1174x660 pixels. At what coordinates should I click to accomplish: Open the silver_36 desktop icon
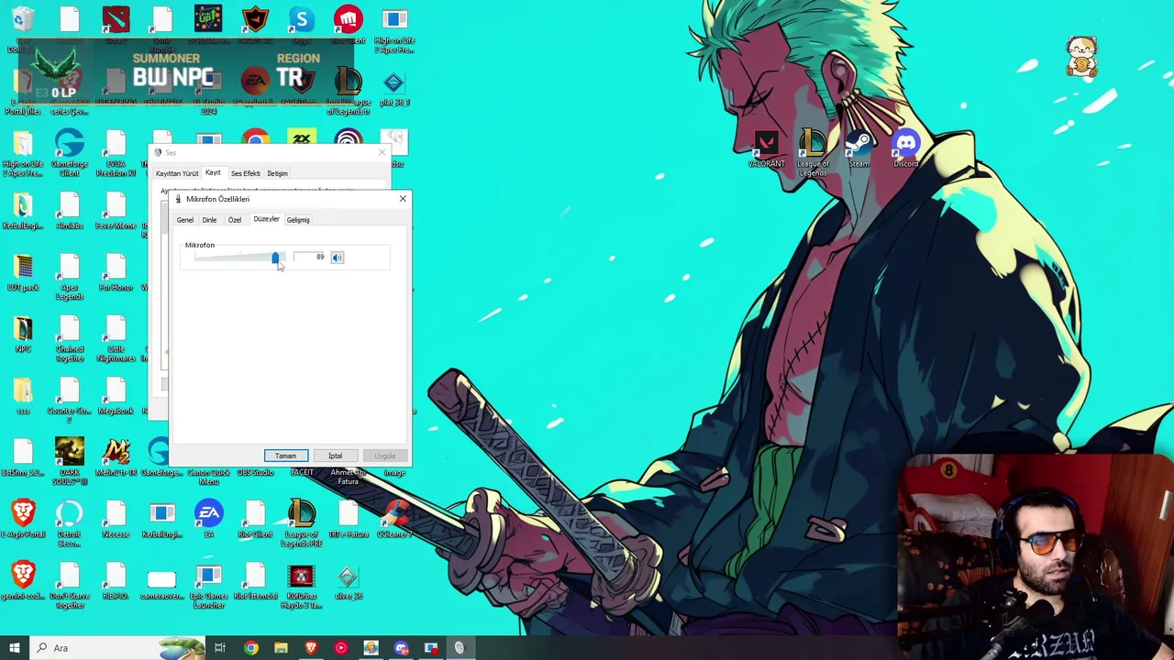point(348,580)
